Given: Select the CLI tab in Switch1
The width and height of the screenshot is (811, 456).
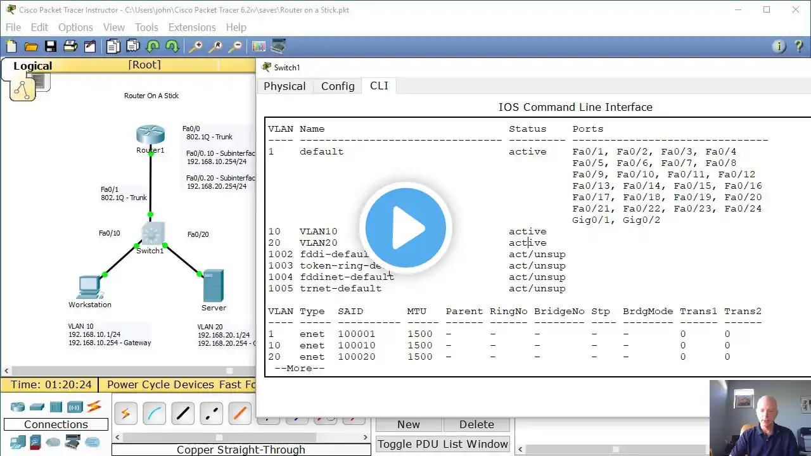Looking at the screenshot, I should coord(379,85).
